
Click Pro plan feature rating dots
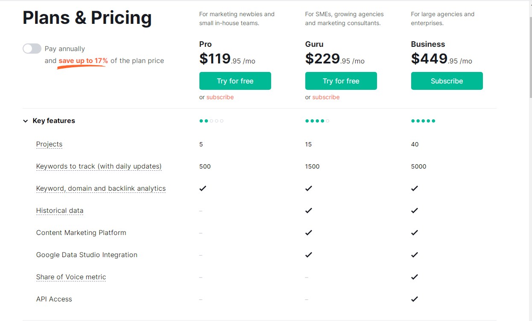[211, 121]
